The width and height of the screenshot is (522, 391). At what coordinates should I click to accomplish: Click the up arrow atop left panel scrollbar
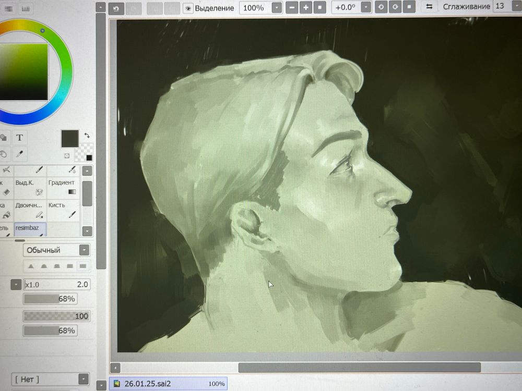pos(101,7)
